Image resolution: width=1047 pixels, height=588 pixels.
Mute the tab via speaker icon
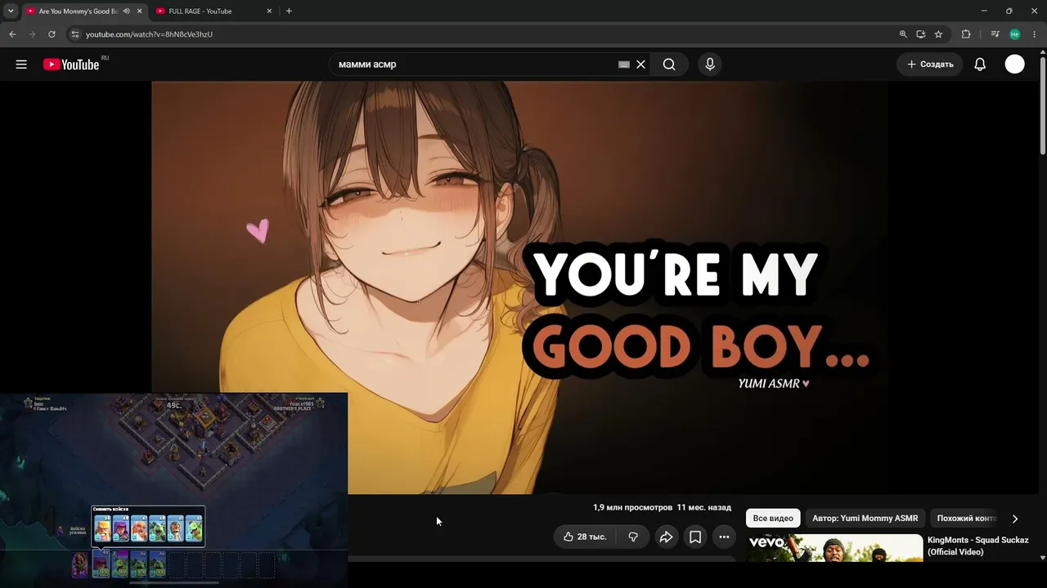pyautogui.click(x=126, y=11)
